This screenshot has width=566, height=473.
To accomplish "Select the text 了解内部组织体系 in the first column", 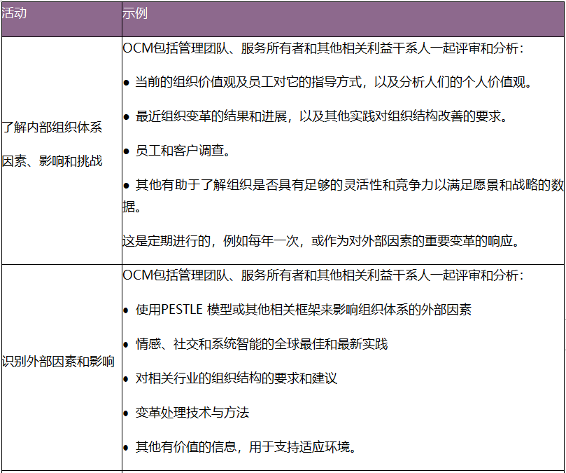I will click(x=52, y=127).
